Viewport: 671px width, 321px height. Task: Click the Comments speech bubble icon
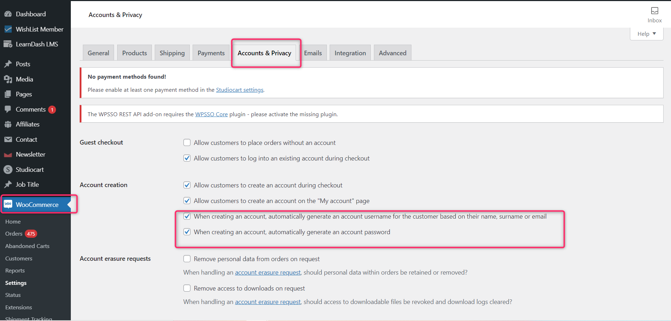click(x=8, y=109)
